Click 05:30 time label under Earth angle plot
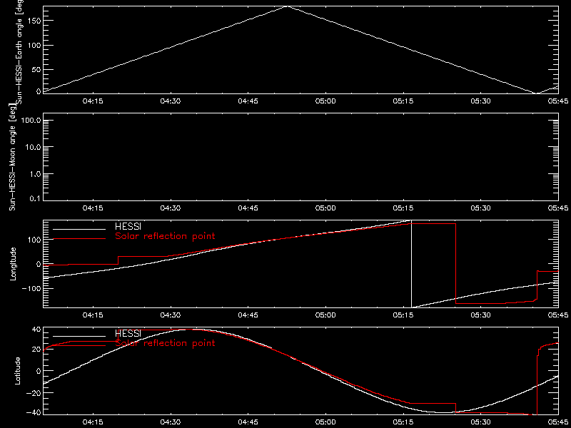Viewport: 571px width, 428px height. pos(480,101)
